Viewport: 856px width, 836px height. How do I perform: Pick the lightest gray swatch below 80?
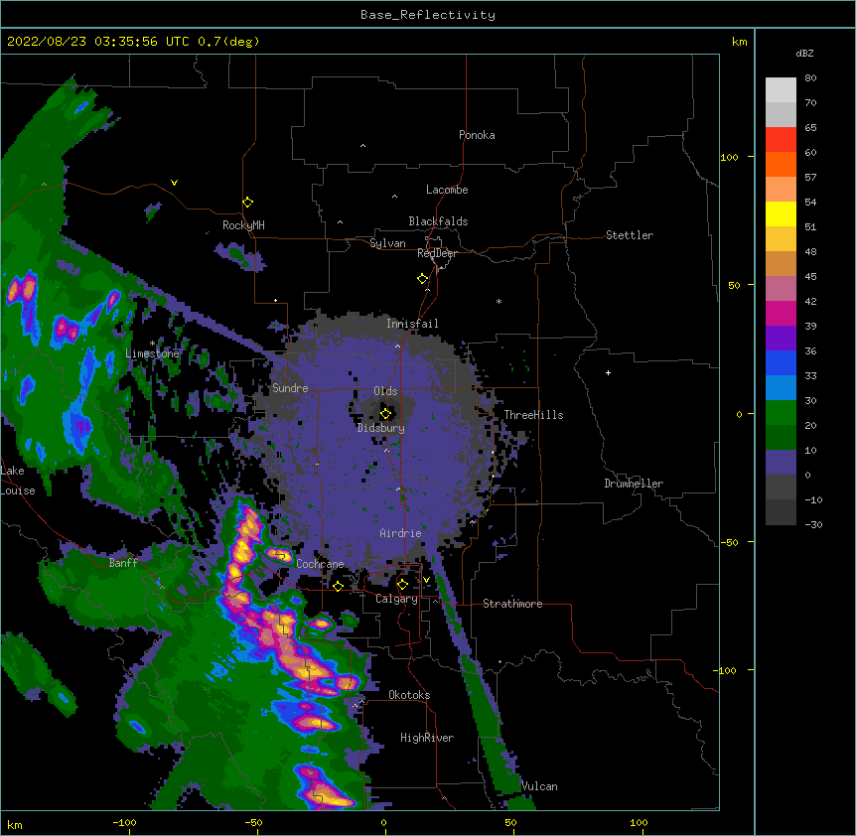pos(781,90)
